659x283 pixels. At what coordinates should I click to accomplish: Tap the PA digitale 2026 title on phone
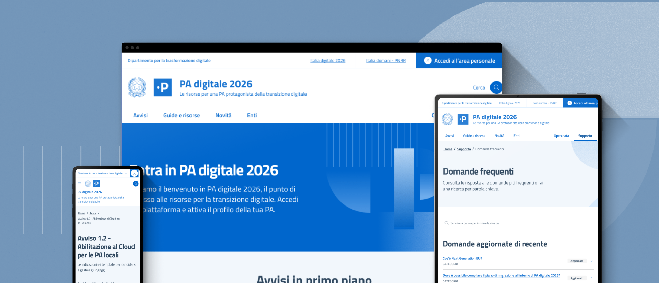90,192
